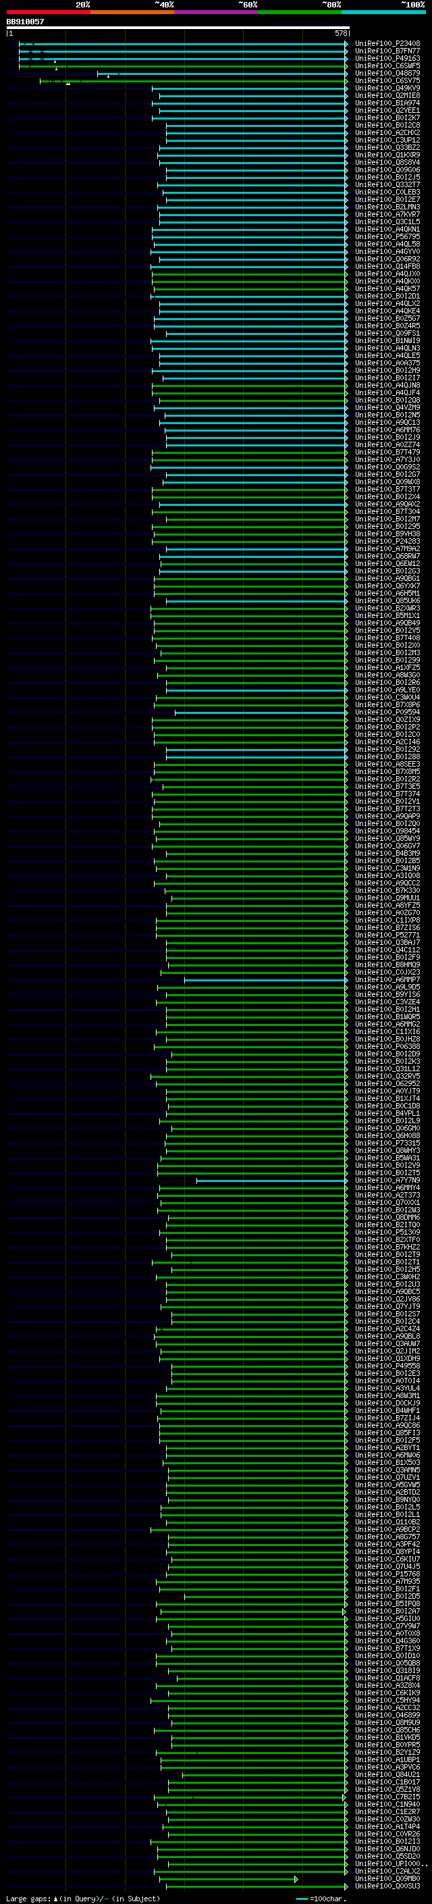The width and height of the screenshot is (432, 1904).
Task: Open hit UniRef100_Q2MIE8
Action: [x=387, y=95]
